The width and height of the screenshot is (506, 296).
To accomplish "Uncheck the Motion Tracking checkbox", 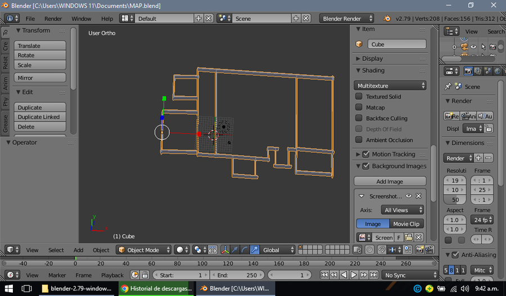I will click(365, 154).
